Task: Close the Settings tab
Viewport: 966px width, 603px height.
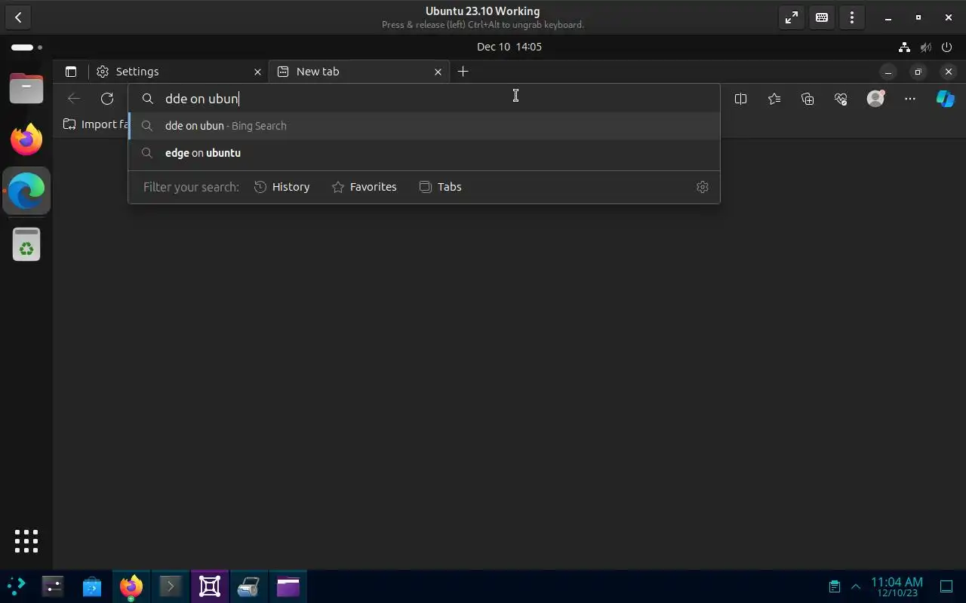Action: (x=257, y=72)
